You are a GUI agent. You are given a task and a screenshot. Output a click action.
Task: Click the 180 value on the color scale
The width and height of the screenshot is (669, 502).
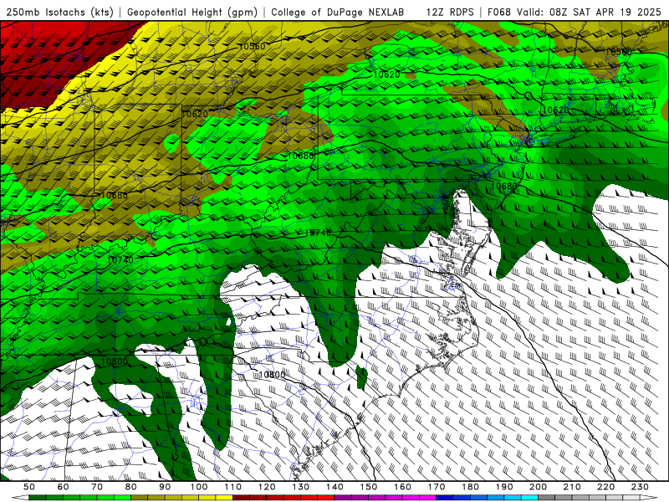pos(471,487)
